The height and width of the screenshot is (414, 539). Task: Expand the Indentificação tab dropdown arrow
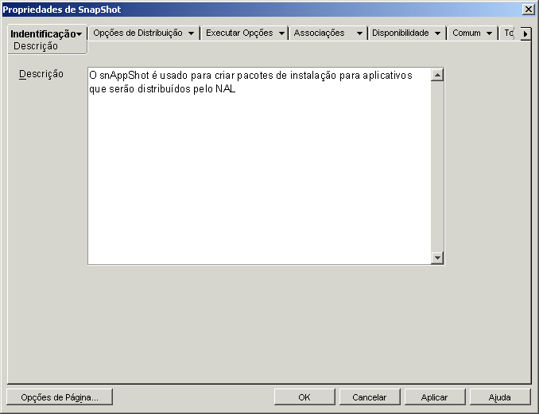(79, 34)
